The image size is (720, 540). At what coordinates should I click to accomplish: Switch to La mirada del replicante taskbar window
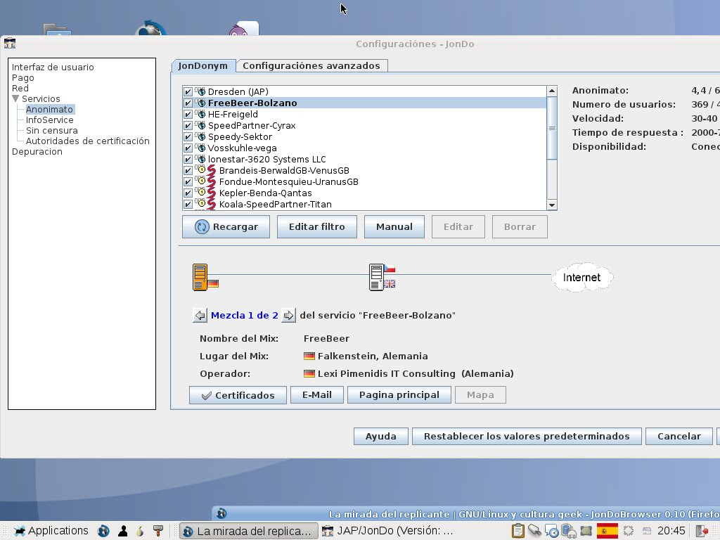248,531
